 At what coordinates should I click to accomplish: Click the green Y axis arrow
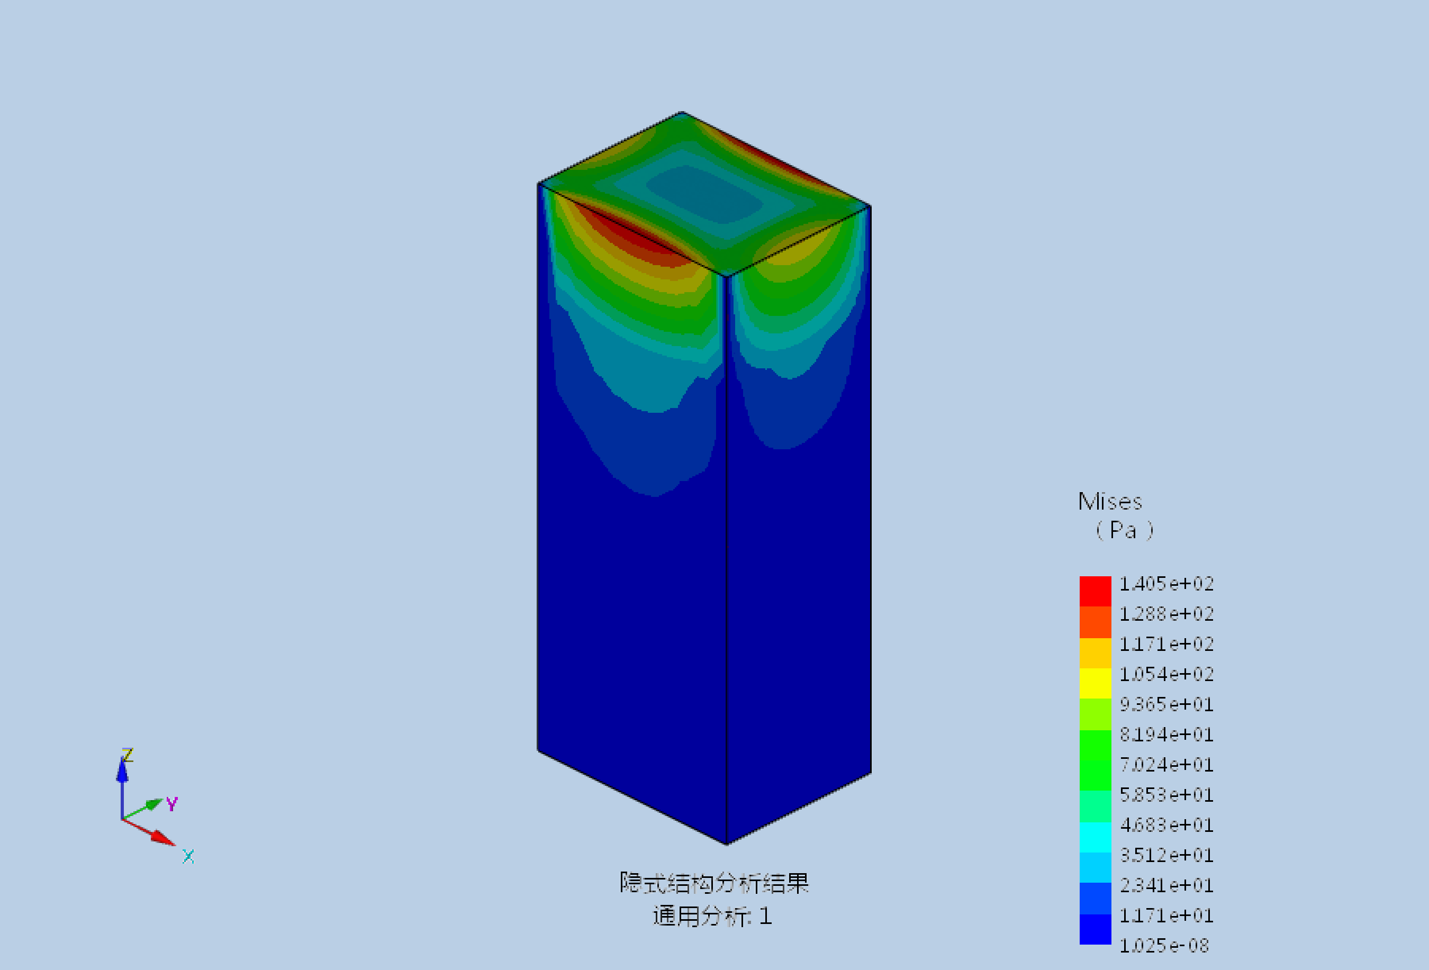[x=143, y=809]
